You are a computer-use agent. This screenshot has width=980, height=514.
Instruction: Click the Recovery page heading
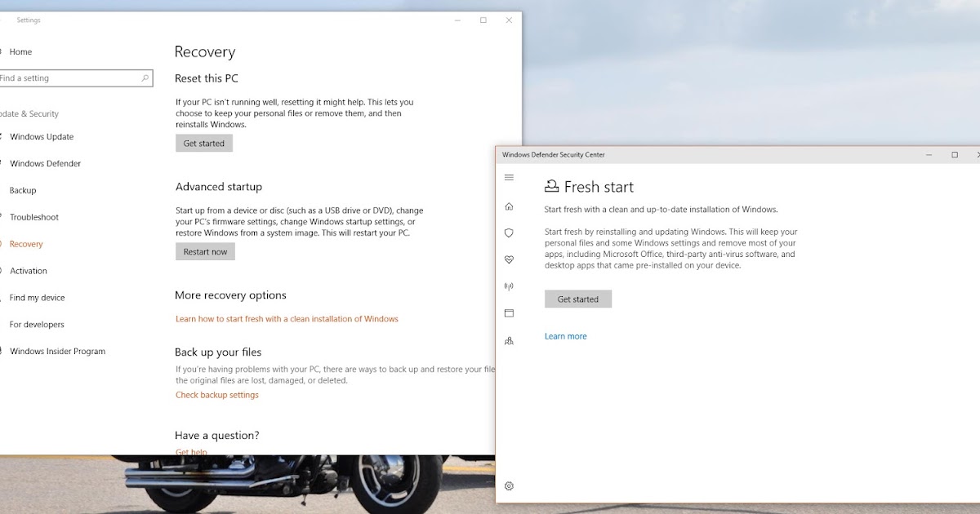click(x=205, y=52)
